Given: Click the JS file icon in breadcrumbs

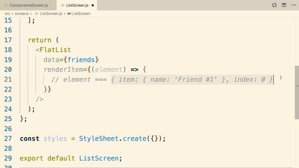Looking at the screenshot, I should click(x=36, y=14).
